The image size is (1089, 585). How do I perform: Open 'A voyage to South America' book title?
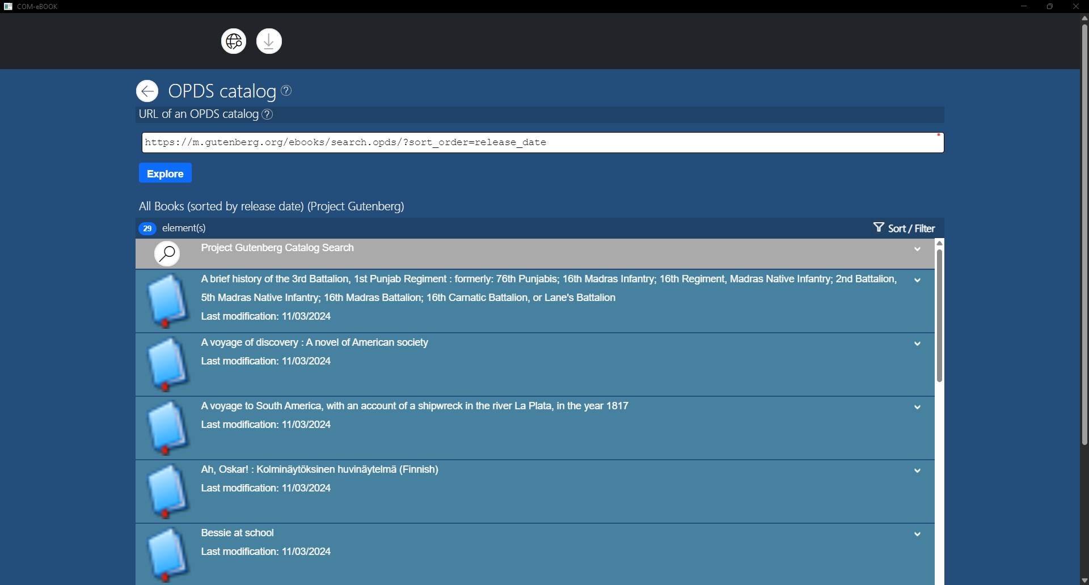click(x=415, y=406)
